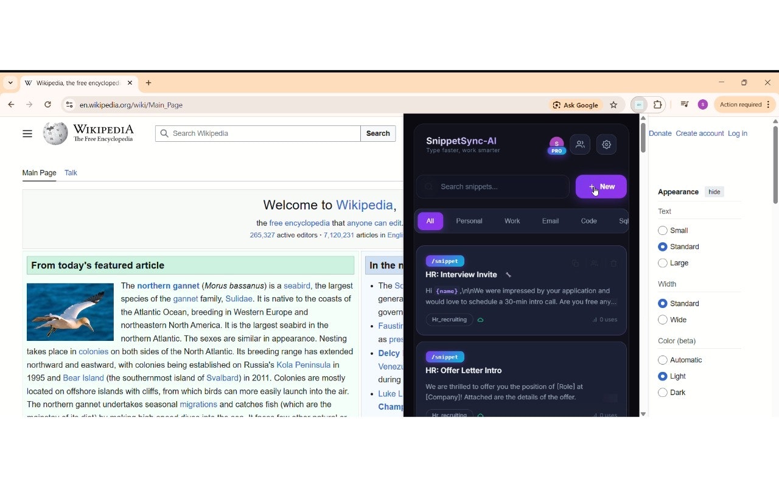Filter snippets by Email category

click(x=550, y=221)
